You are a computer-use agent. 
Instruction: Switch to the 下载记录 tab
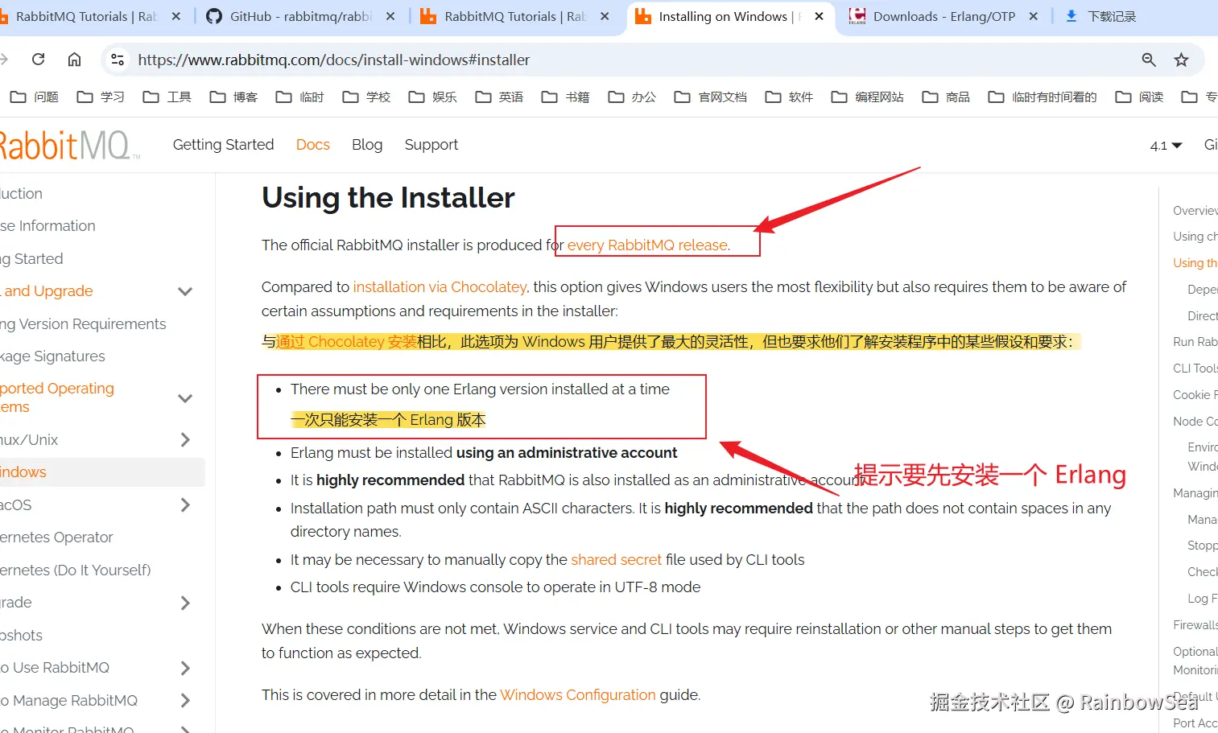coord(1111,16)
